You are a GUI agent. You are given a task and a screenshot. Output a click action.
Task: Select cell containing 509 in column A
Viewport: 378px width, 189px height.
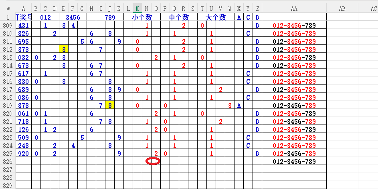pyautogui.click(x=23, y=137)
